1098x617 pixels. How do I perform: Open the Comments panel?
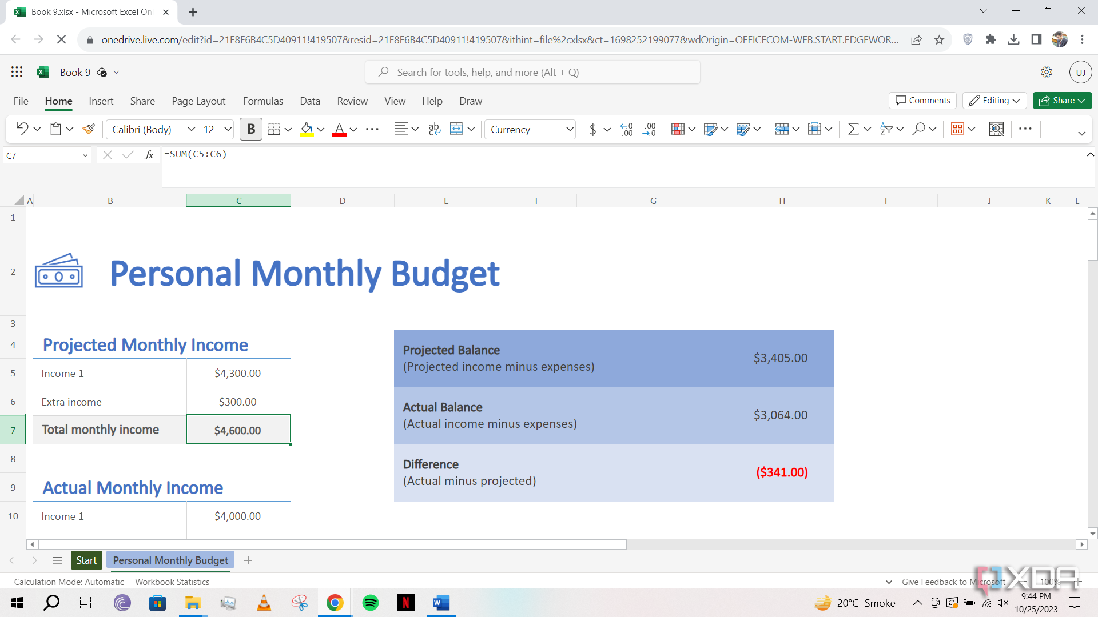922,101
